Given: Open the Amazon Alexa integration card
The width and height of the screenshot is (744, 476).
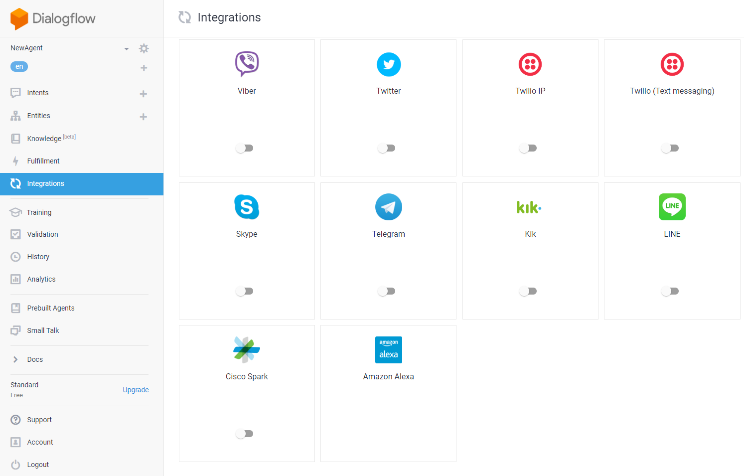Looking at the screenshot, I should (x=389, y=394).
